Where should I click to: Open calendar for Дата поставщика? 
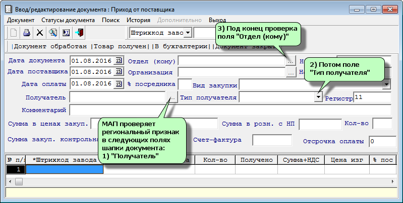click(x=118, y=71)
